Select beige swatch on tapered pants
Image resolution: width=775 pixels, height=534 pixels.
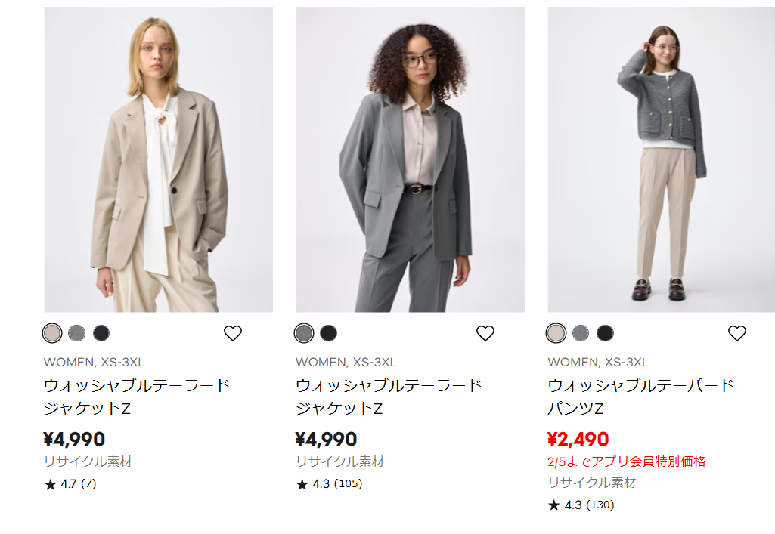click(556, 333)
